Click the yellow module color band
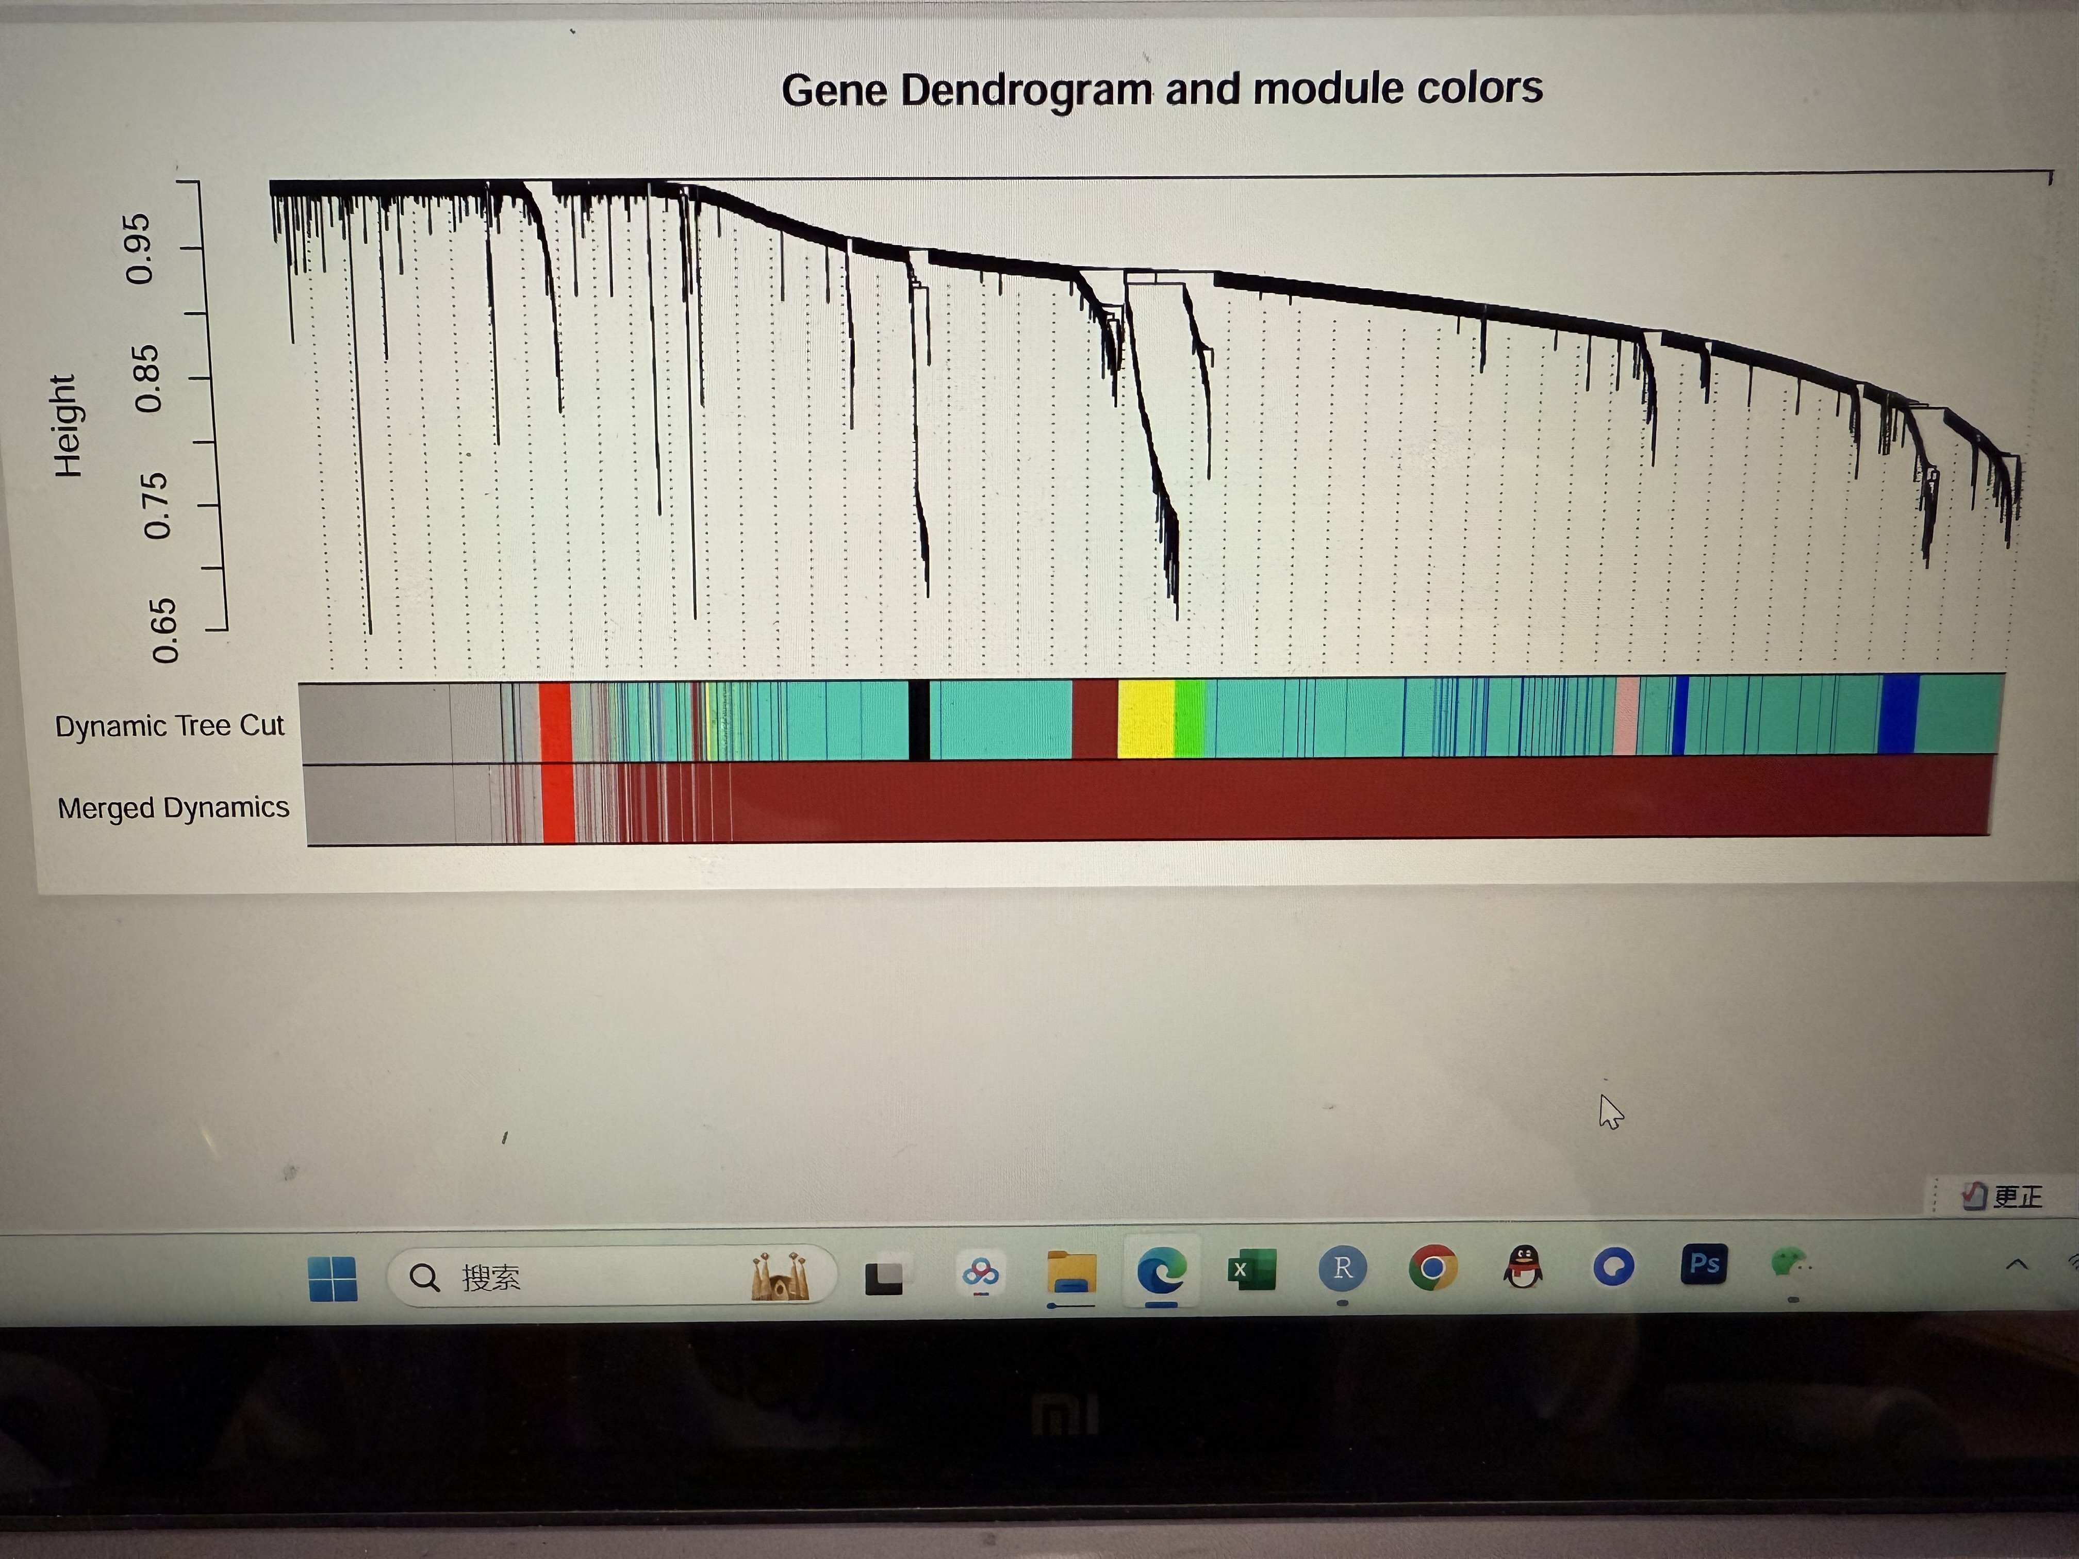Screen dimensions: 2079x1559 1146,719
